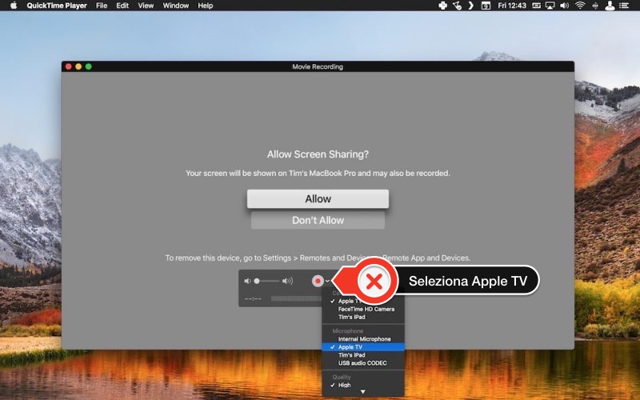
Task: Close the Movie Recording window
Action: coord(69,66)
